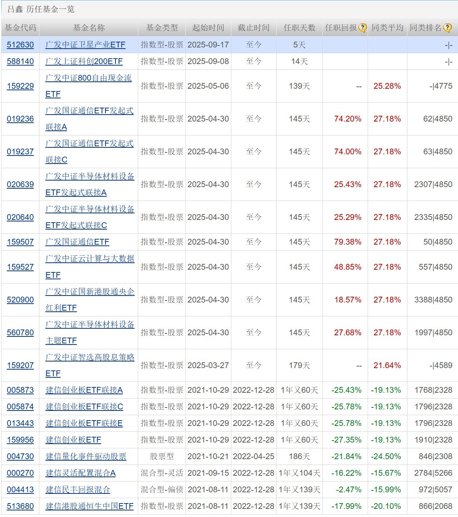The image size is (458, 517).
Task: Open the 广发中证智选高股息策略ETF link
Action: click(x=90, y=365)
